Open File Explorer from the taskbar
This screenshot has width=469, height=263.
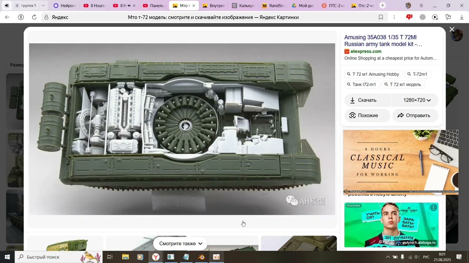125,257
